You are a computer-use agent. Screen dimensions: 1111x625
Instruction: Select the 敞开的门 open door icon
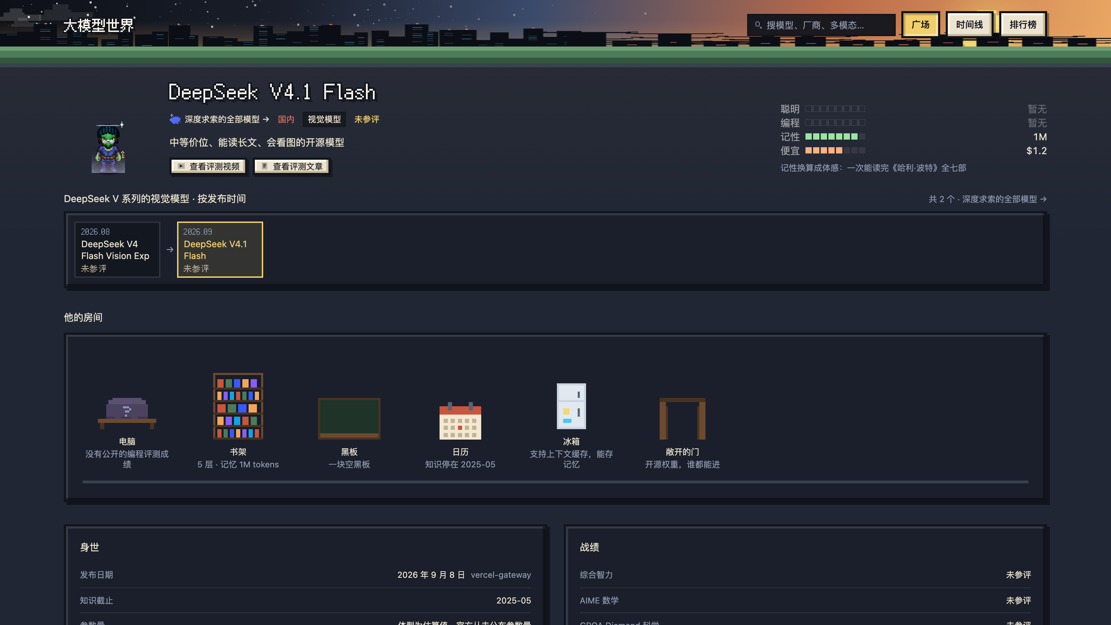(682, 418)
